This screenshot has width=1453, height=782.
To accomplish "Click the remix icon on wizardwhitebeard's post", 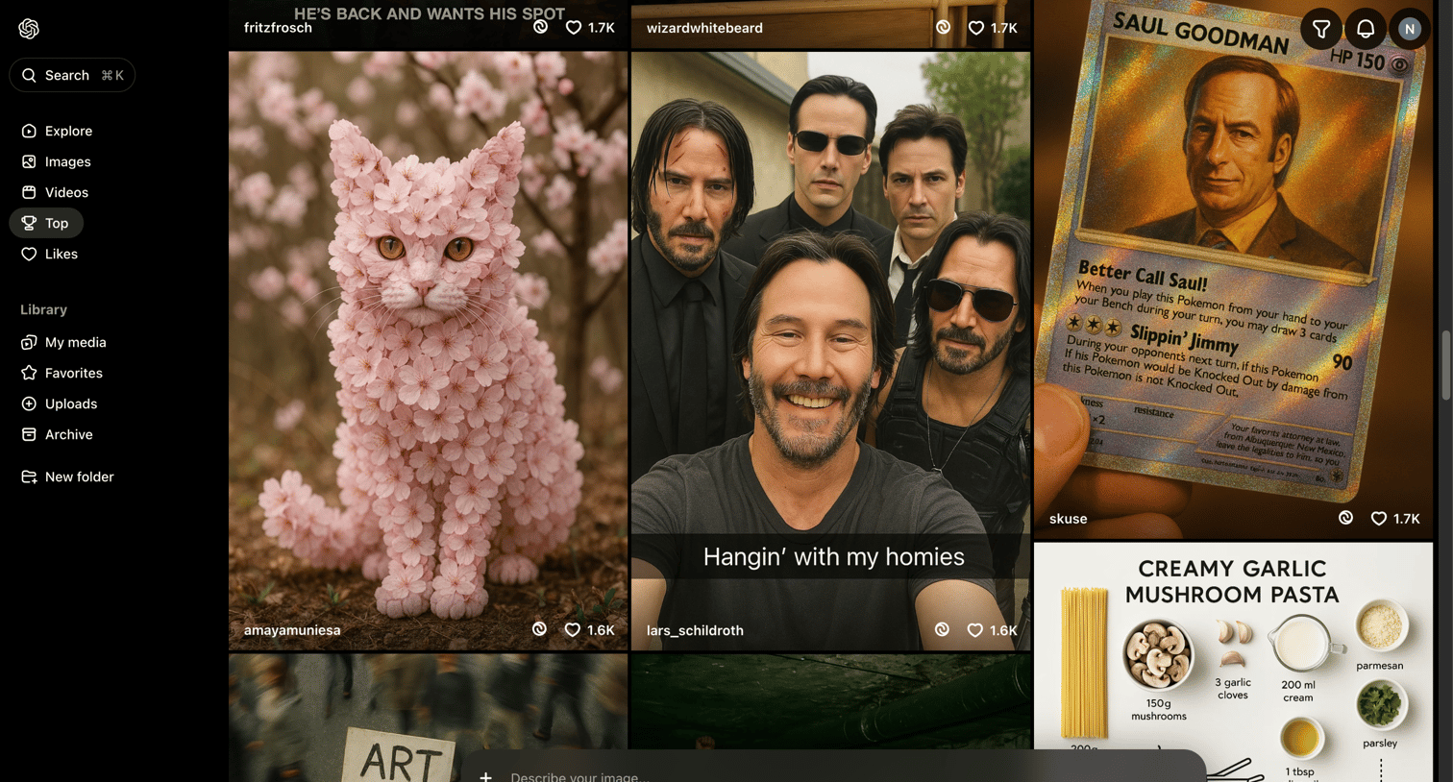I will (x=944, y=27).
